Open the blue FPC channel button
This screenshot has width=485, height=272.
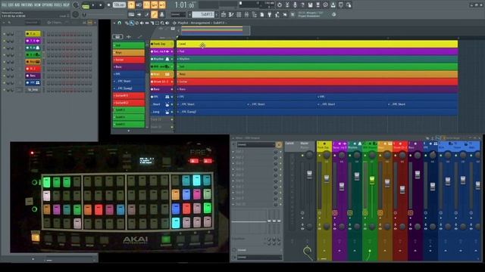33,82
